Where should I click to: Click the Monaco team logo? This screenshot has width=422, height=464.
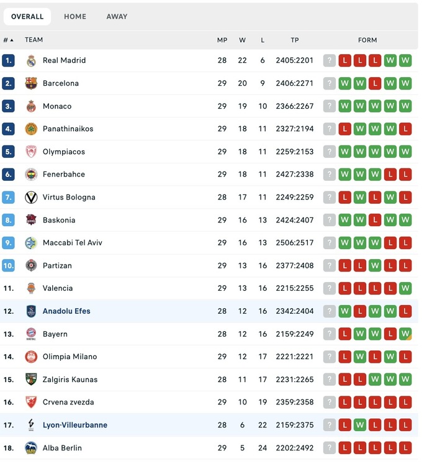31,106
